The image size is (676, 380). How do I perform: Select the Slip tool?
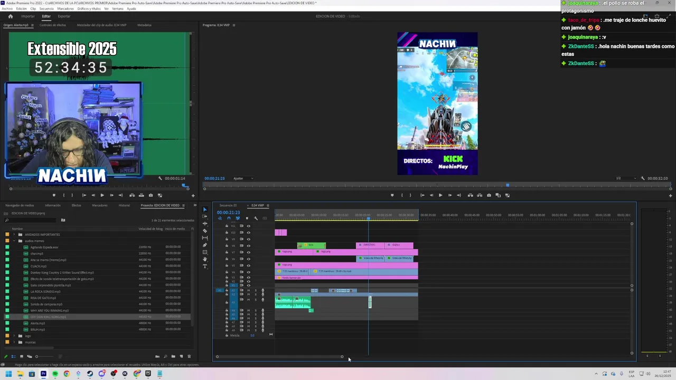(205, 238)
